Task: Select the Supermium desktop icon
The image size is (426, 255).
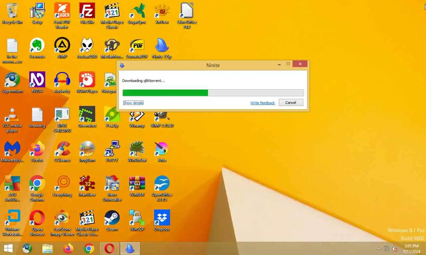Action: (x=12, y=83)
